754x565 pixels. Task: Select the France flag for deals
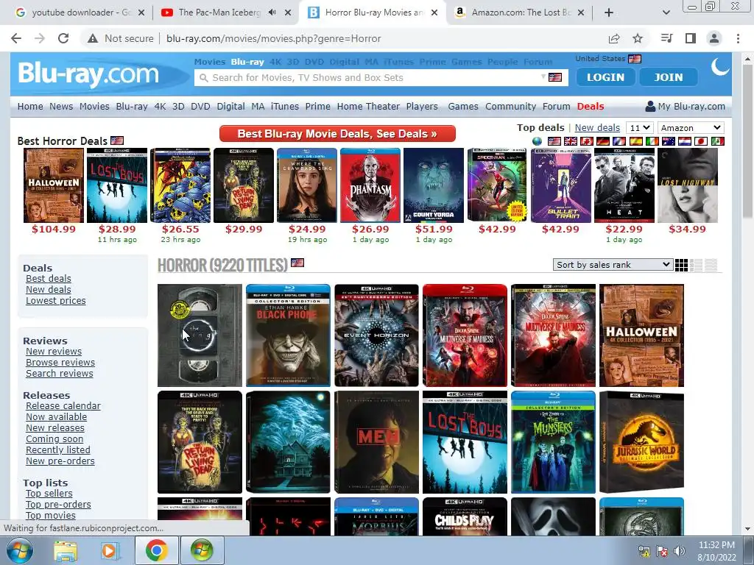point(619,141)
